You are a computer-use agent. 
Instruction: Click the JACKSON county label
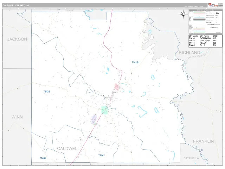pos(17,39)
